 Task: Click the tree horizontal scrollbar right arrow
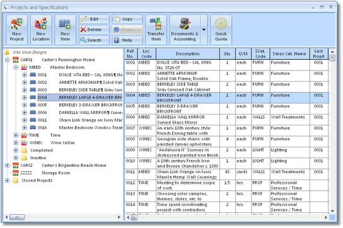tap(119, 217)
